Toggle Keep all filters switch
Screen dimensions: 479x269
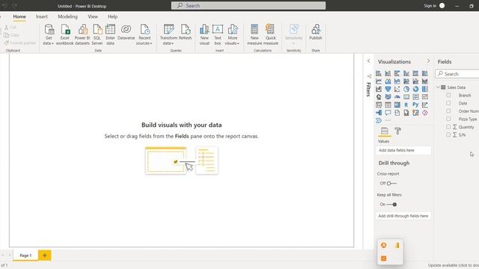pyautogui.click(x=391, y=204)
